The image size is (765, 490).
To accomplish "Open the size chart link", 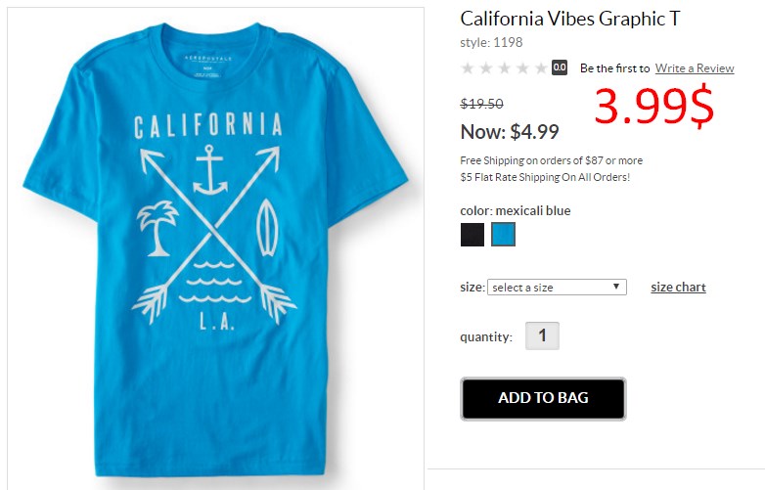I will (678, 288).
